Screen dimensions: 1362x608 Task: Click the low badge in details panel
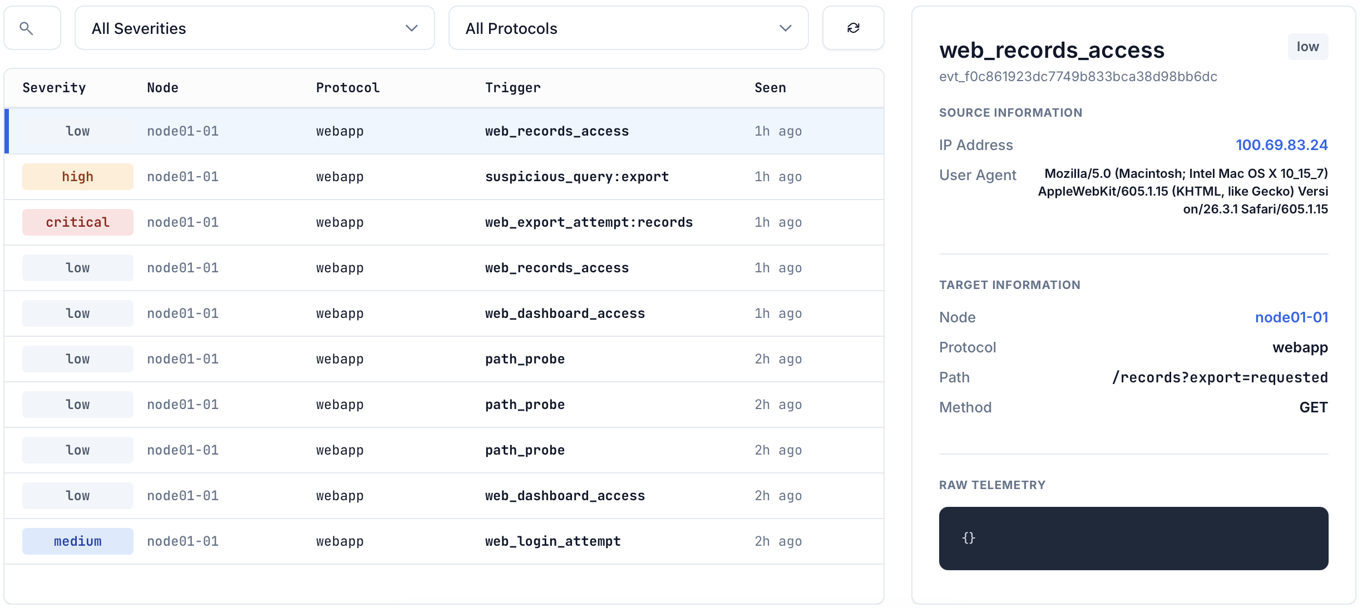[x=1307, y=47]
